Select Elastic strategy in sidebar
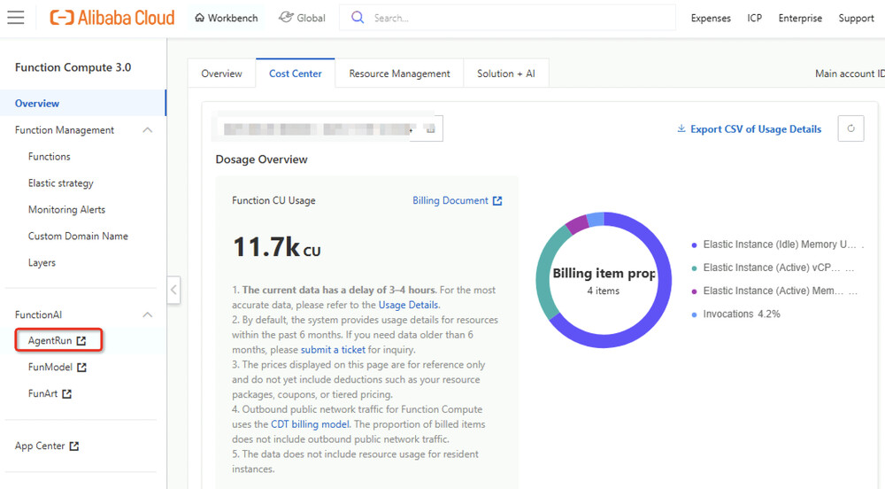The width and height of the screenshot is (885, 489). (60, 183)
